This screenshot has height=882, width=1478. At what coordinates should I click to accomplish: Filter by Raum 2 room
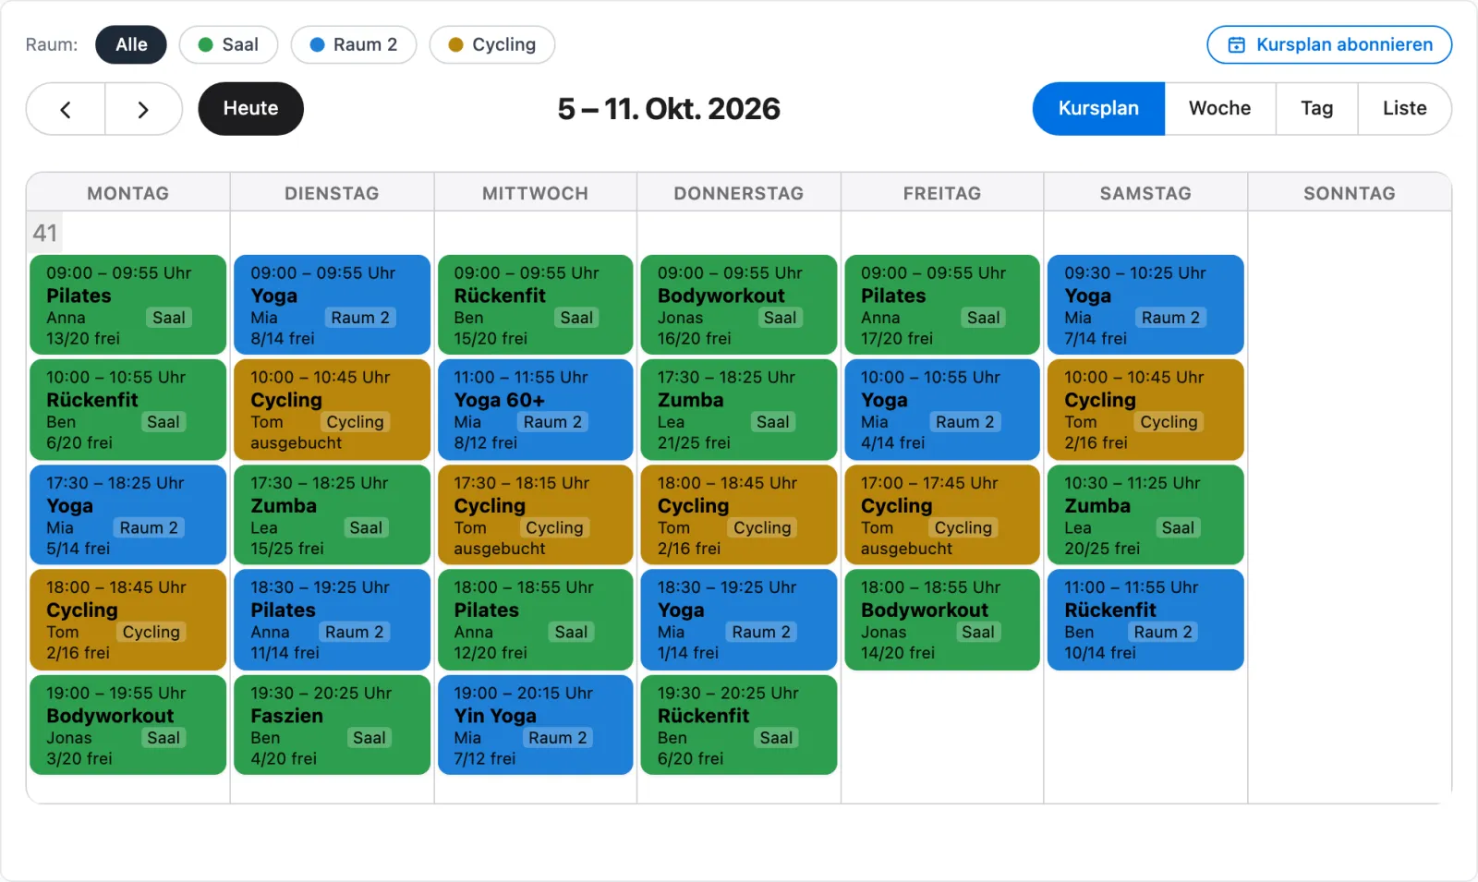(x=354, y=44)
